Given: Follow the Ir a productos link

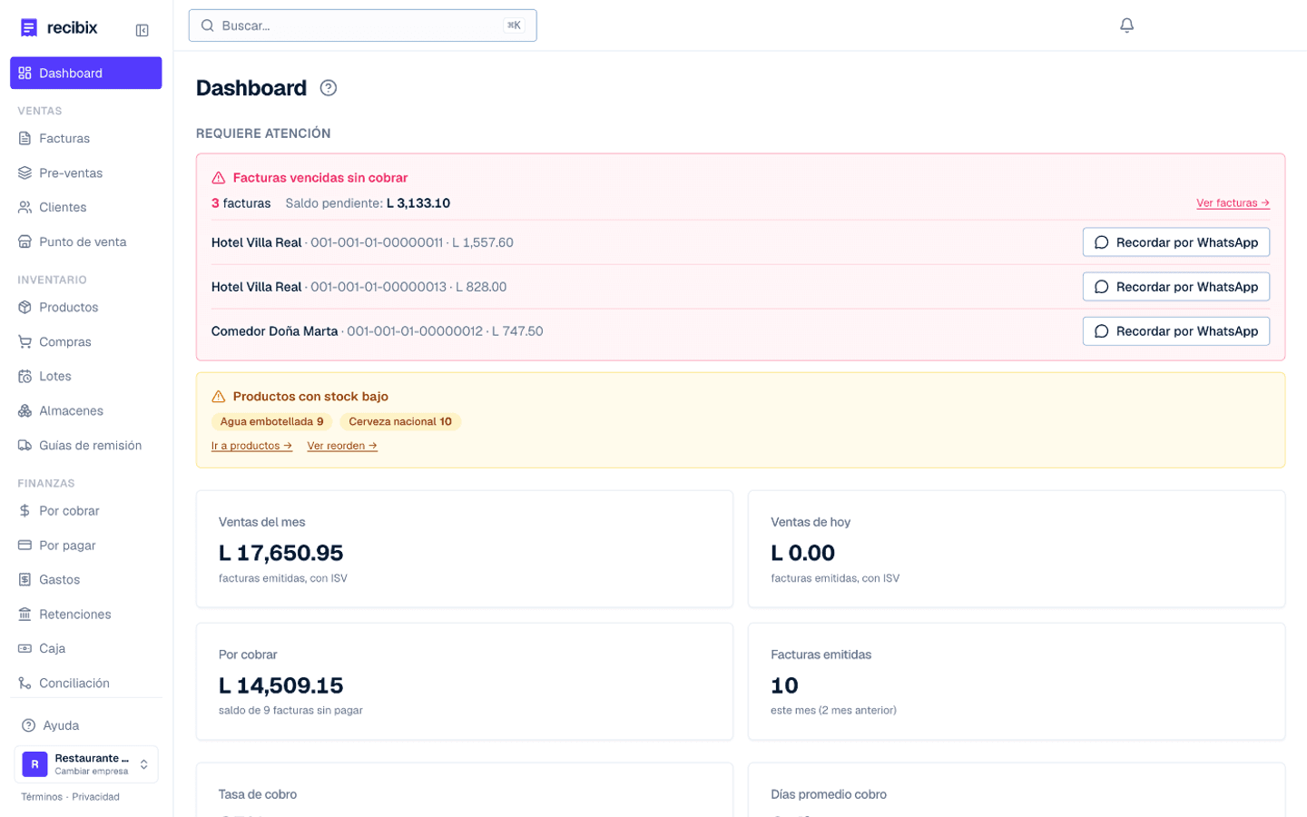Looking at the screenshot, I should 251,446.
